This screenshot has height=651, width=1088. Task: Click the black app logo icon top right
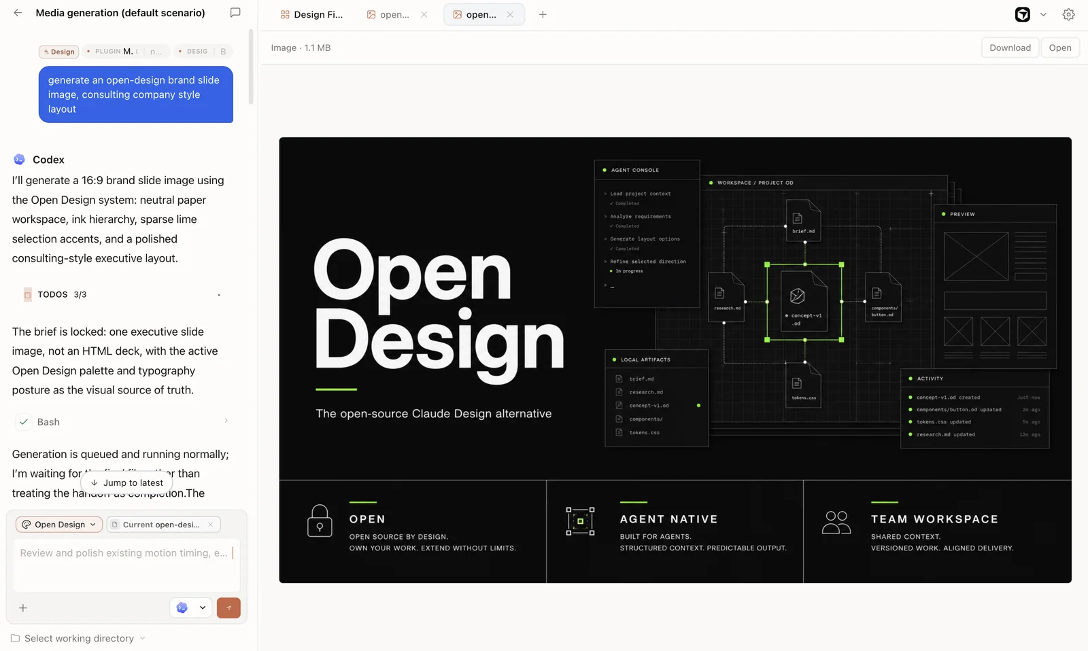click(x=1022, y=14)
